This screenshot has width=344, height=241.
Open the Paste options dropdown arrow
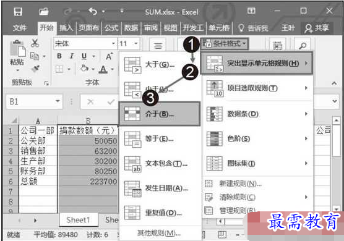(17, 70)
